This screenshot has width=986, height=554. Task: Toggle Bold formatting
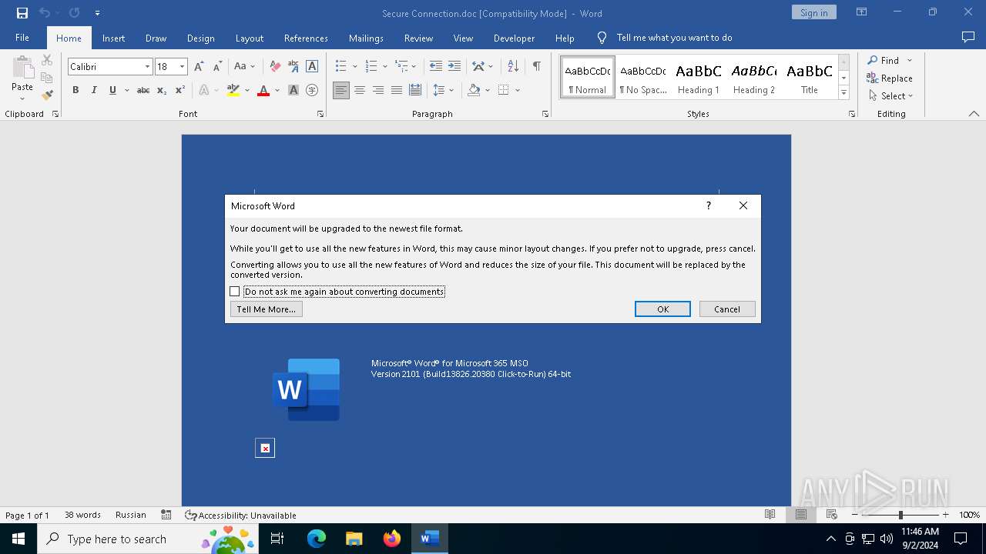pos(75,90)
